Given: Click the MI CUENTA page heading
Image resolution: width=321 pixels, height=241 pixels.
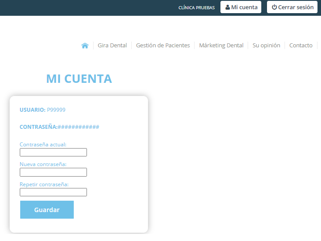Looking at the screenshot, I should coord(79,79).
